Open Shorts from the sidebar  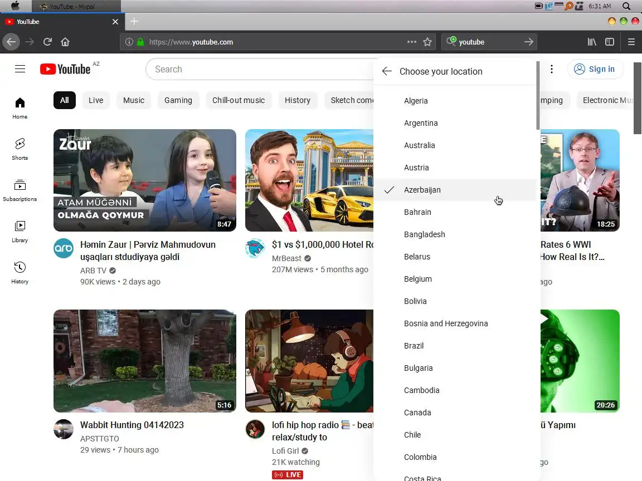(20, 149)
